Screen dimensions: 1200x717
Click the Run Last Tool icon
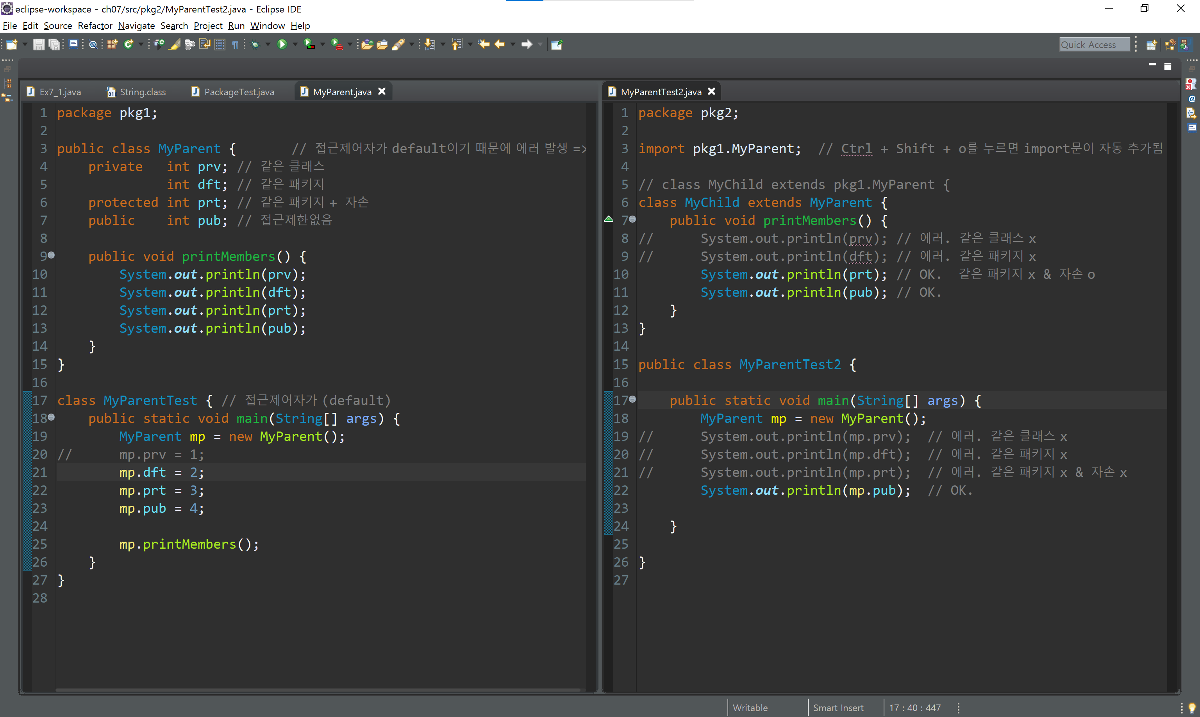(x=337, y=45)
